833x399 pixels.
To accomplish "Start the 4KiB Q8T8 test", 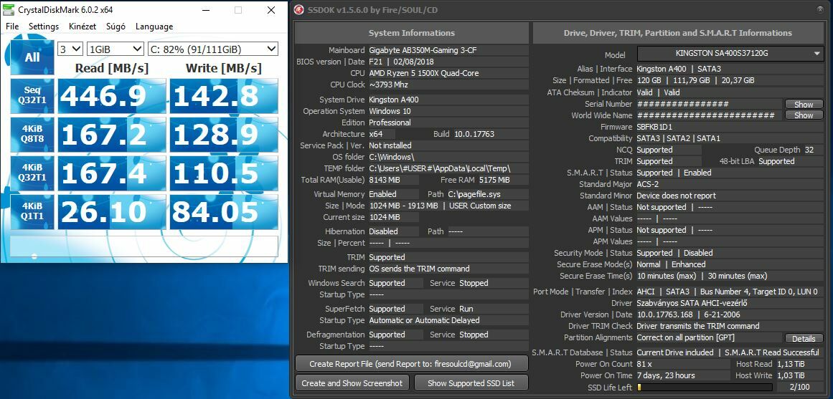I will click(32, 135).
